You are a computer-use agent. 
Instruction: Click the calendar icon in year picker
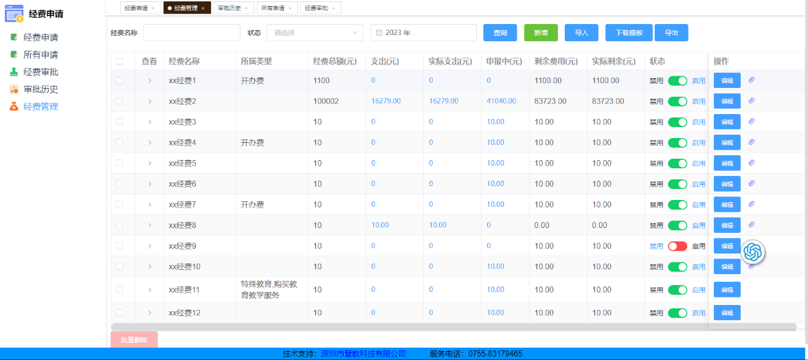[x=379, y=32]
